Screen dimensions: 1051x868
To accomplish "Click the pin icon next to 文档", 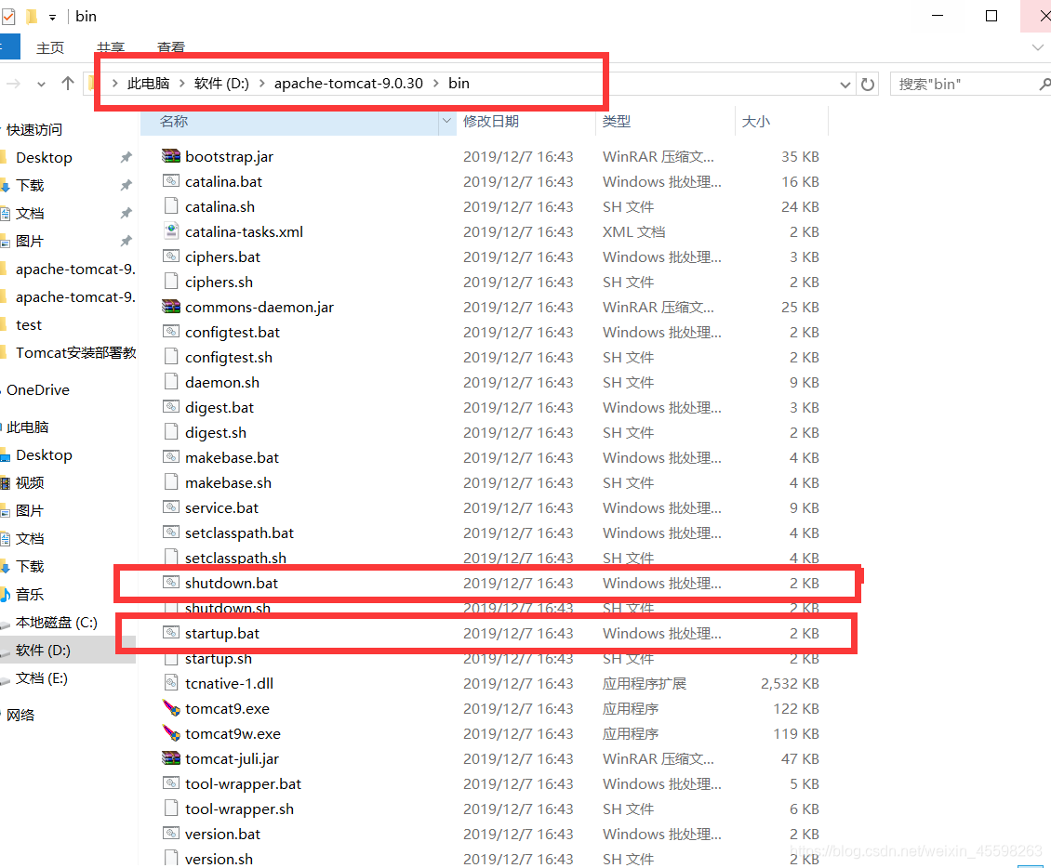I will click(x=126, y=213).
